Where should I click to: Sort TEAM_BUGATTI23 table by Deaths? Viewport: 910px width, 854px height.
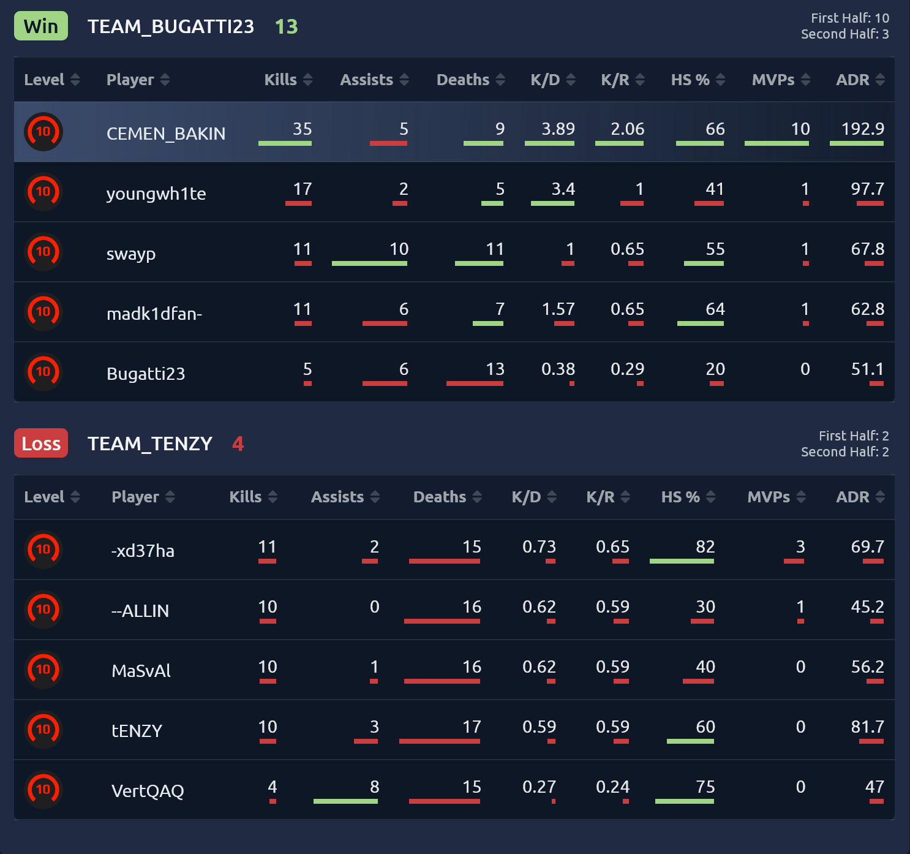471,80
